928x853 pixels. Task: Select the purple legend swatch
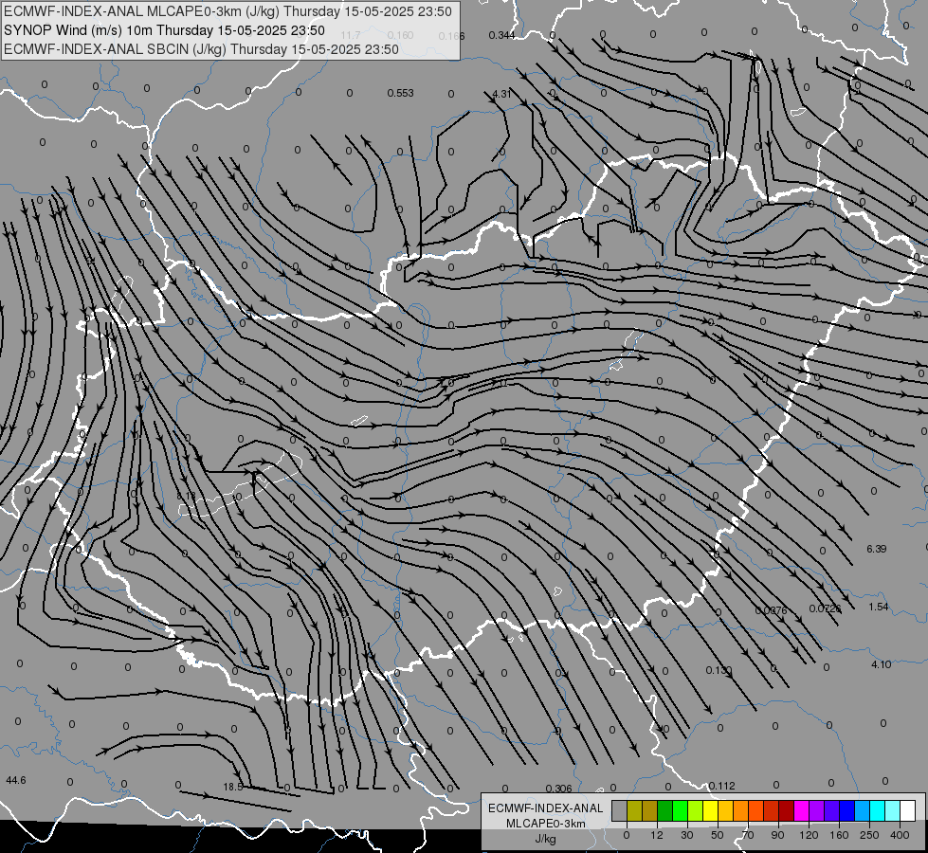817,810
